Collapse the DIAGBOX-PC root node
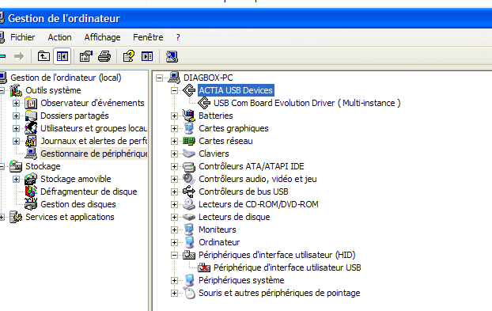Screen dimensions: 492x311 [160, 78]
